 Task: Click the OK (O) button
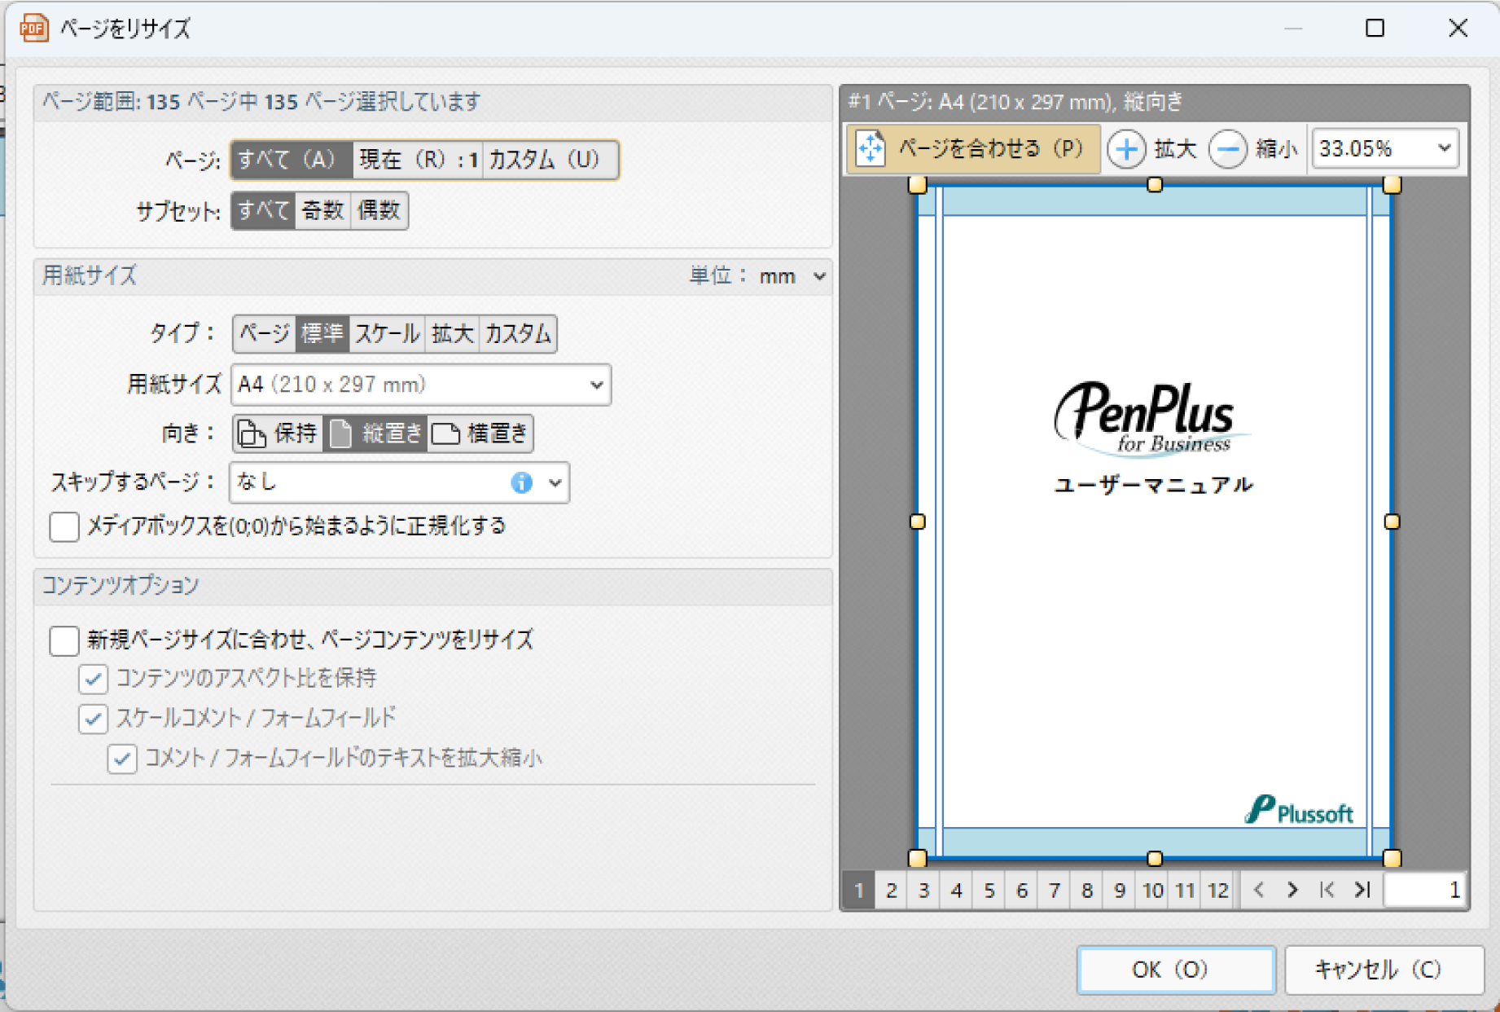pos(1175,970)
